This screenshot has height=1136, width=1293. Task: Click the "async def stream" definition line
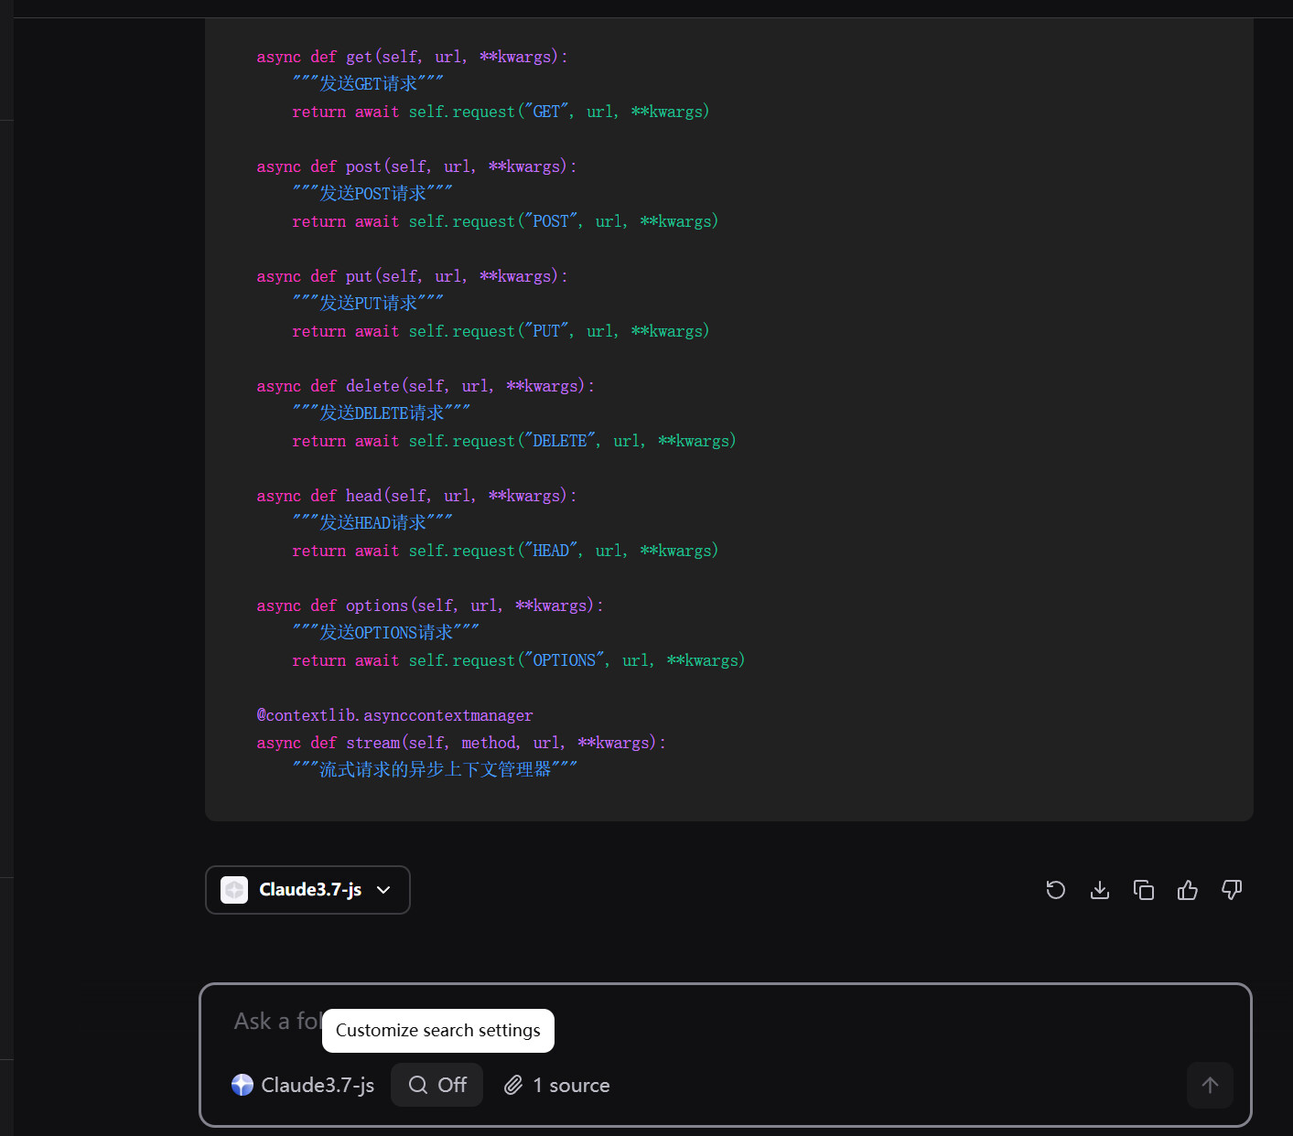coord(460,743)
